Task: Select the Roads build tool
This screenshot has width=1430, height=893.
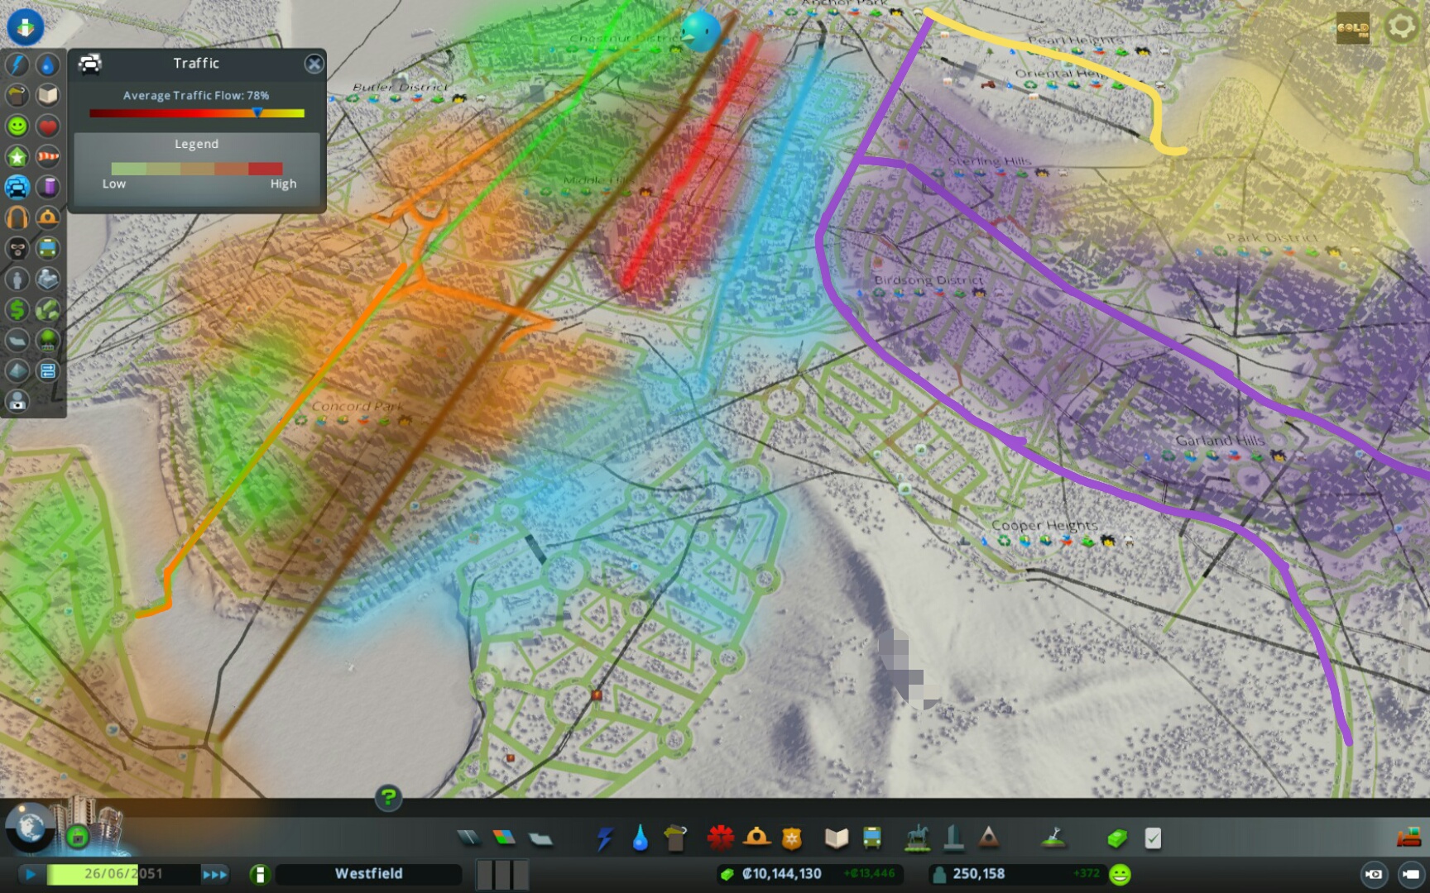Action: pyautogui.click(x=468, y=838)
